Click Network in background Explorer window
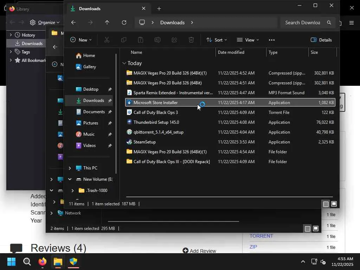 click(73, 213)
